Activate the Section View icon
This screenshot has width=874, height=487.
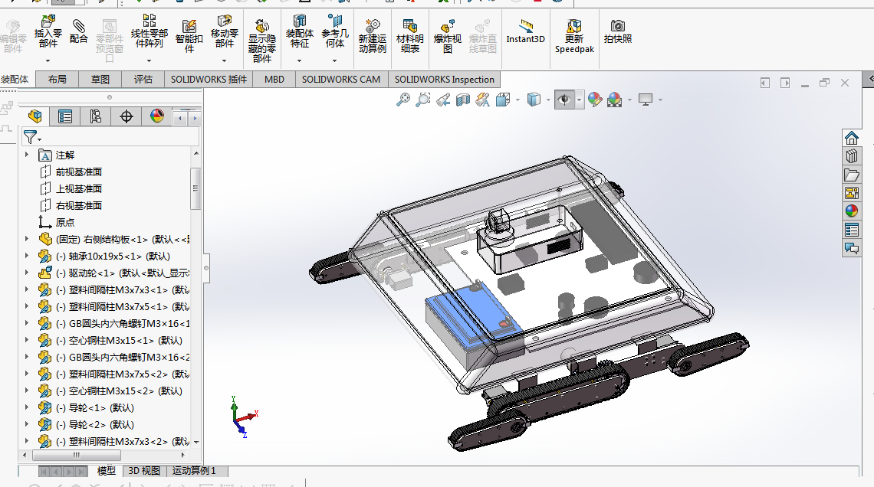[x=462, y=100]
